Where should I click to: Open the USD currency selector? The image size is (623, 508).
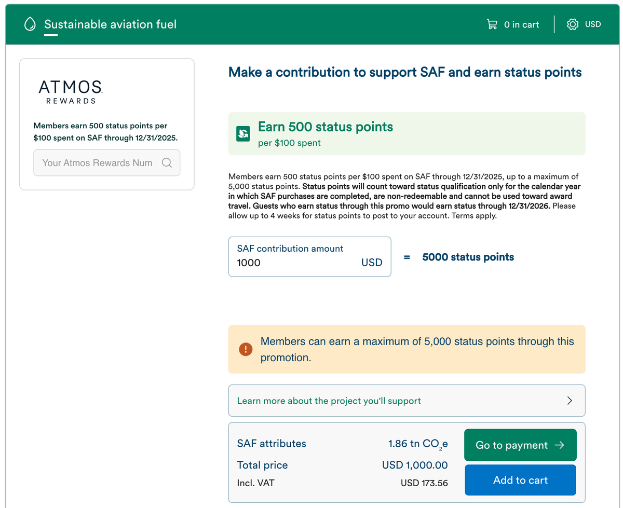coord(592,24)
